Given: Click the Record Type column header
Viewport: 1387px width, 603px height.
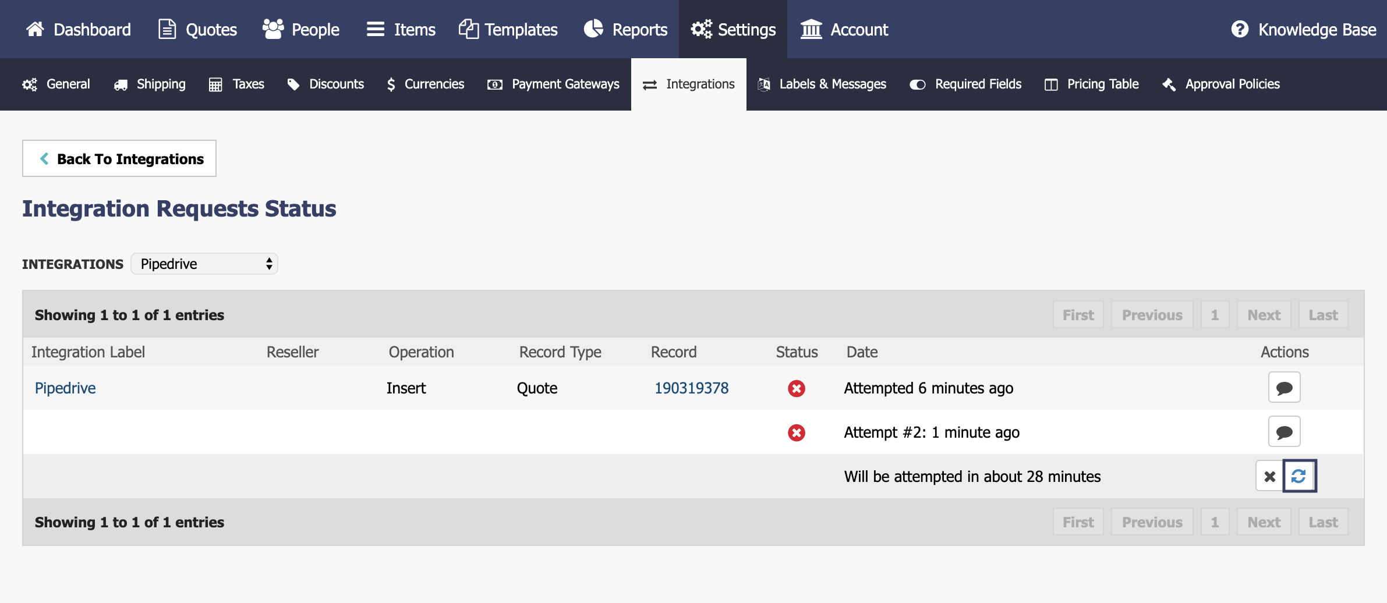Looking at the screenshot, I should (x=560, y=352).
